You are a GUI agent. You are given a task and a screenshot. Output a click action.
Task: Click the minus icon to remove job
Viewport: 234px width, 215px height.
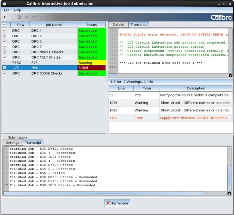(12, 17)
